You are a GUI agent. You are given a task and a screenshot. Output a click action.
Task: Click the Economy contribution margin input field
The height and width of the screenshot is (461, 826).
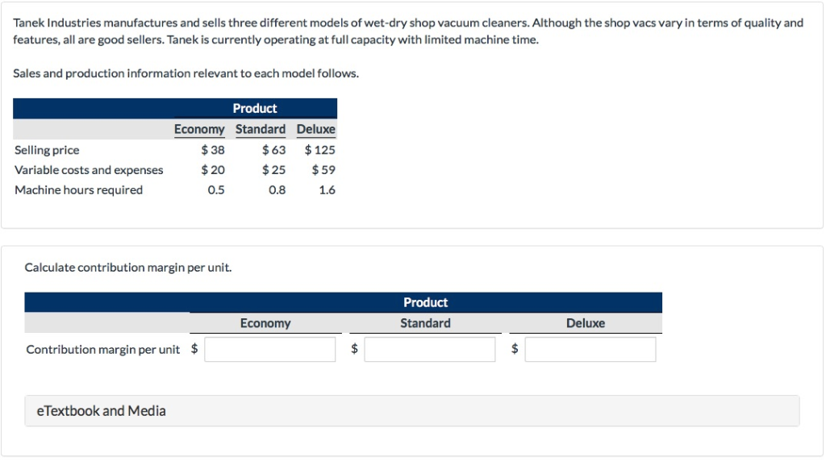[x=269, y=350]
